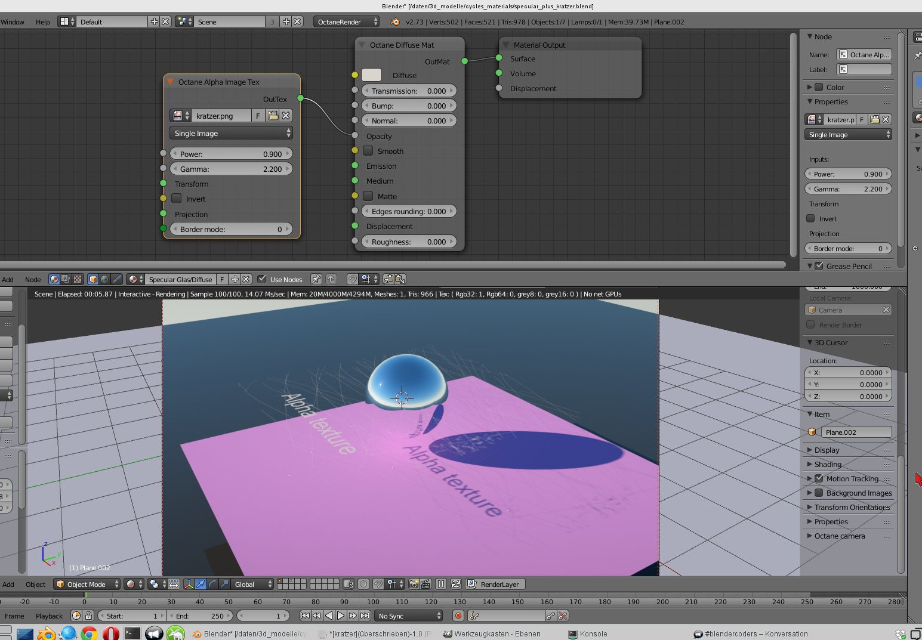Open OctaneRender engine dropdown
The image size is (922, 640).
point(346,21)
